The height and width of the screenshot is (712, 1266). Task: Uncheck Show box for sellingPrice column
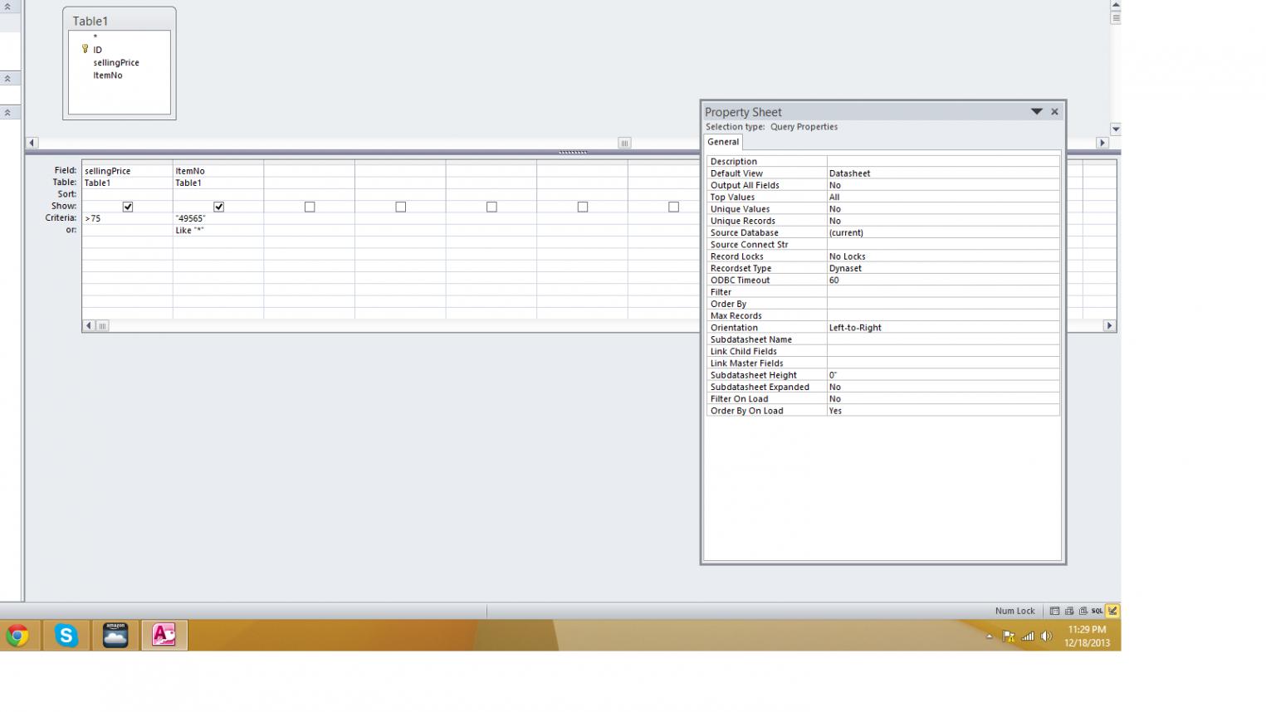coord(128,207)
